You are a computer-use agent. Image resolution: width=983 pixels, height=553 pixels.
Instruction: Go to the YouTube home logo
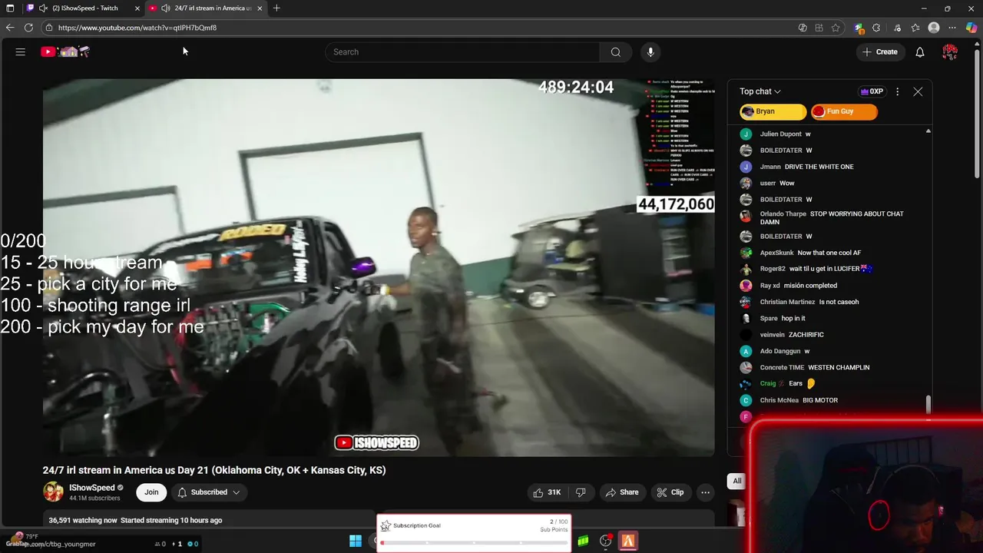[65, 51]
